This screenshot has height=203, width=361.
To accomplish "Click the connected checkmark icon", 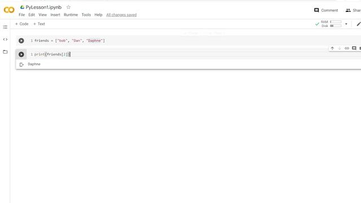I will pos(317,24).
